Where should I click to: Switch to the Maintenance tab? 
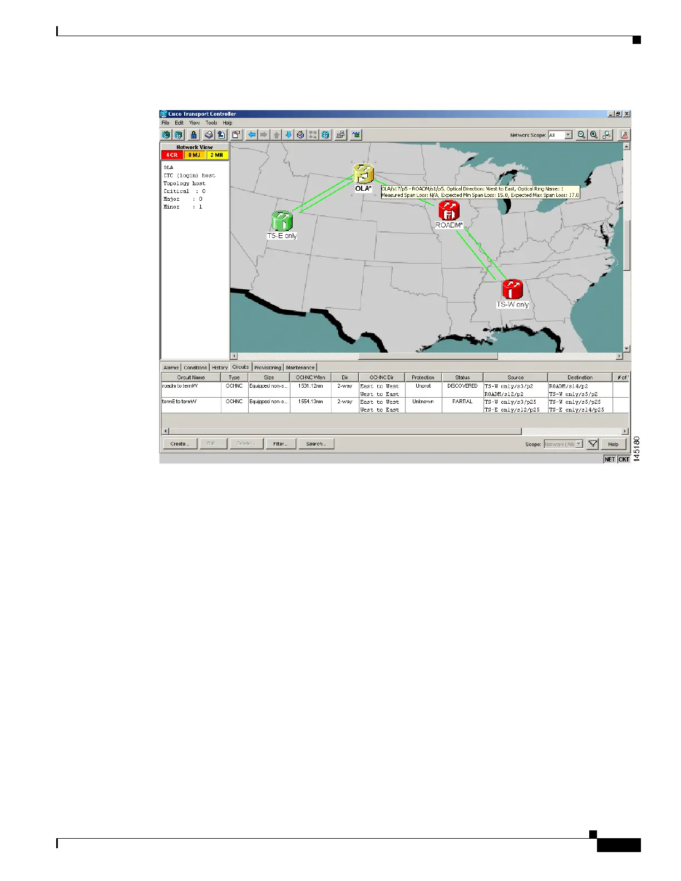pos(300,368)
